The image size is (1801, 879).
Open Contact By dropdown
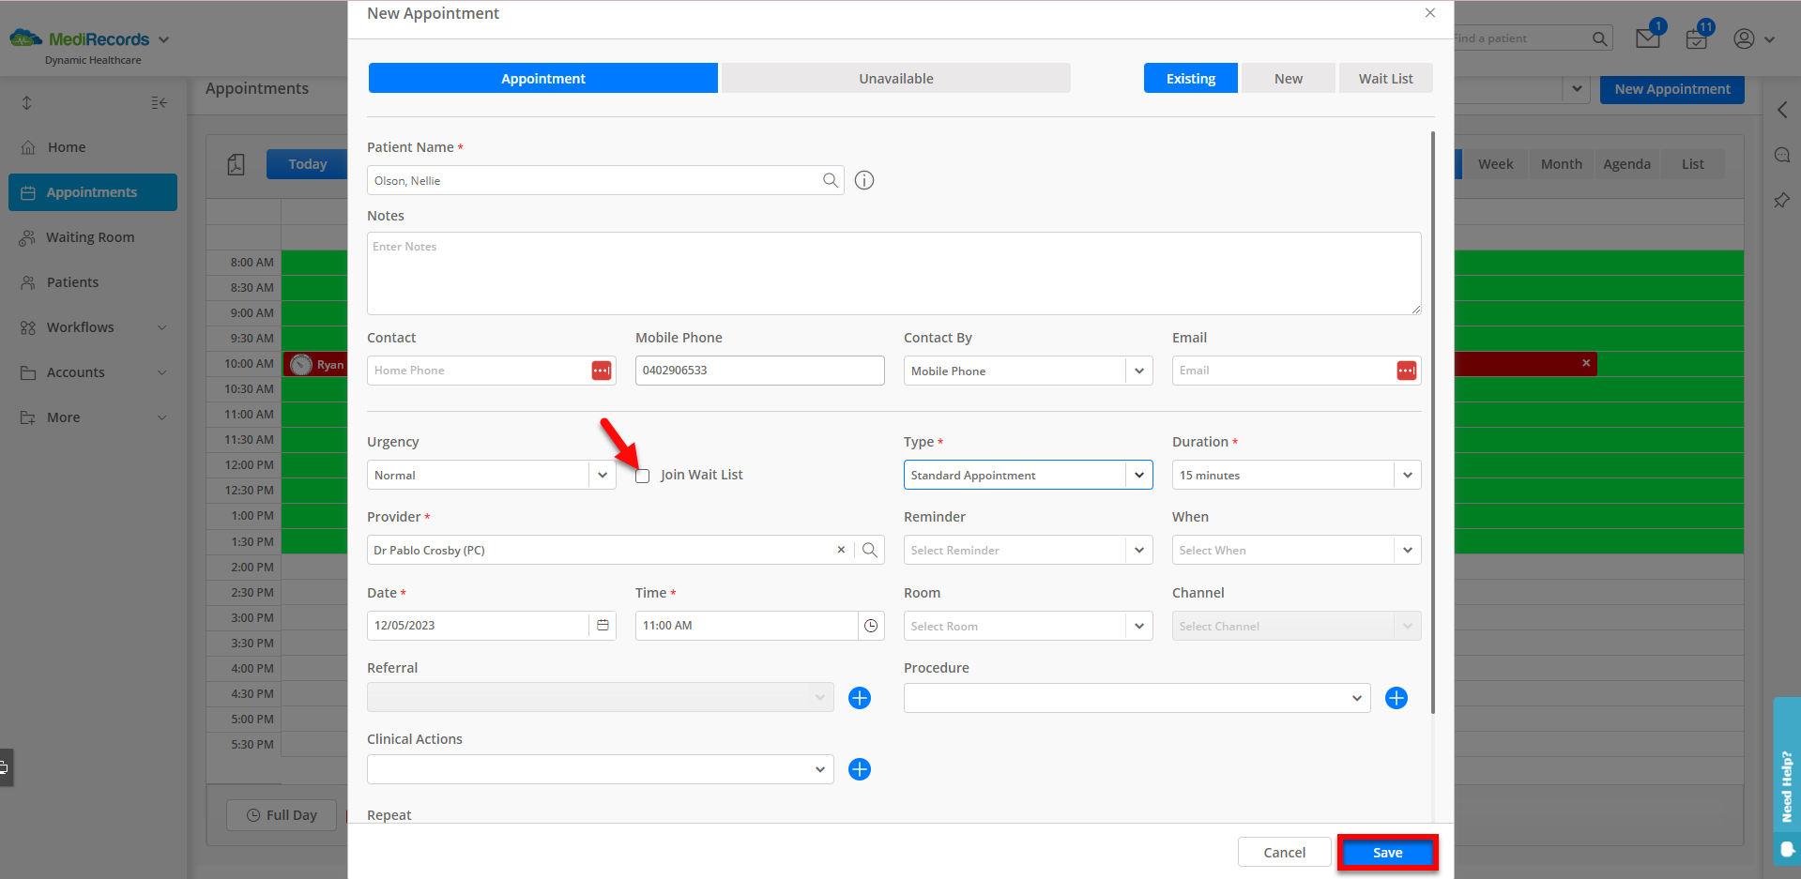(x=1139, y=371)
